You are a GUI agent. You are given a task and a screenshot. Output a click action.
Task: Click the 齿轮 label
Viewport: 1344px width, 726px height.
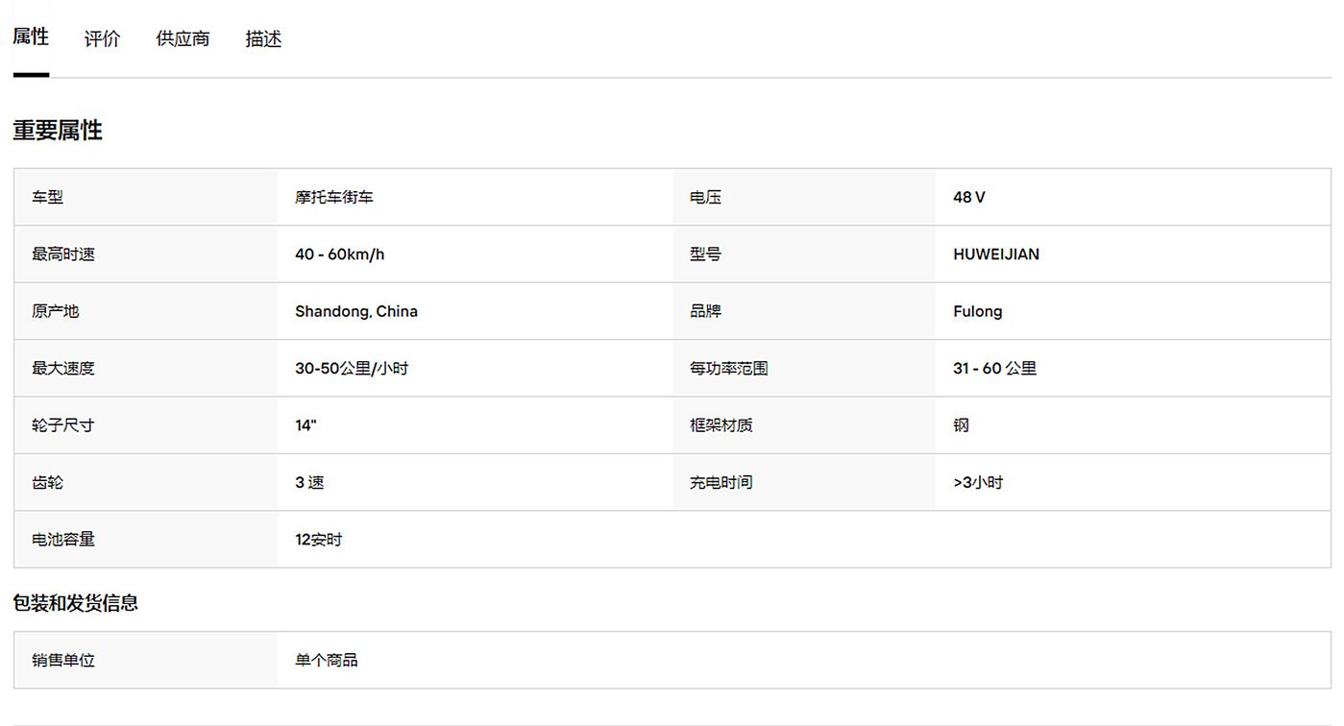coord(48,482)
